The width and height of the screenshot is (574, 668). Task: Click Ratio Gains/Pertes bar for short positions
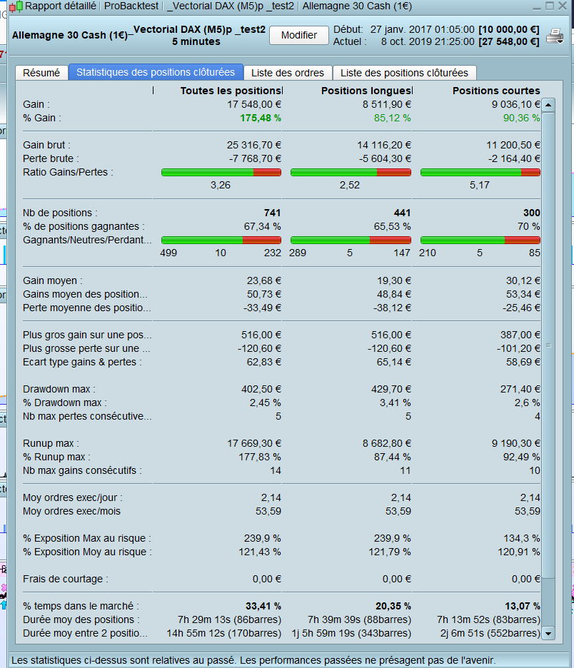pos(480,172)
